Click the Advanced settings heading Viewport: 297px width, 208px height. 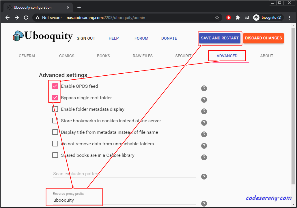63,75
